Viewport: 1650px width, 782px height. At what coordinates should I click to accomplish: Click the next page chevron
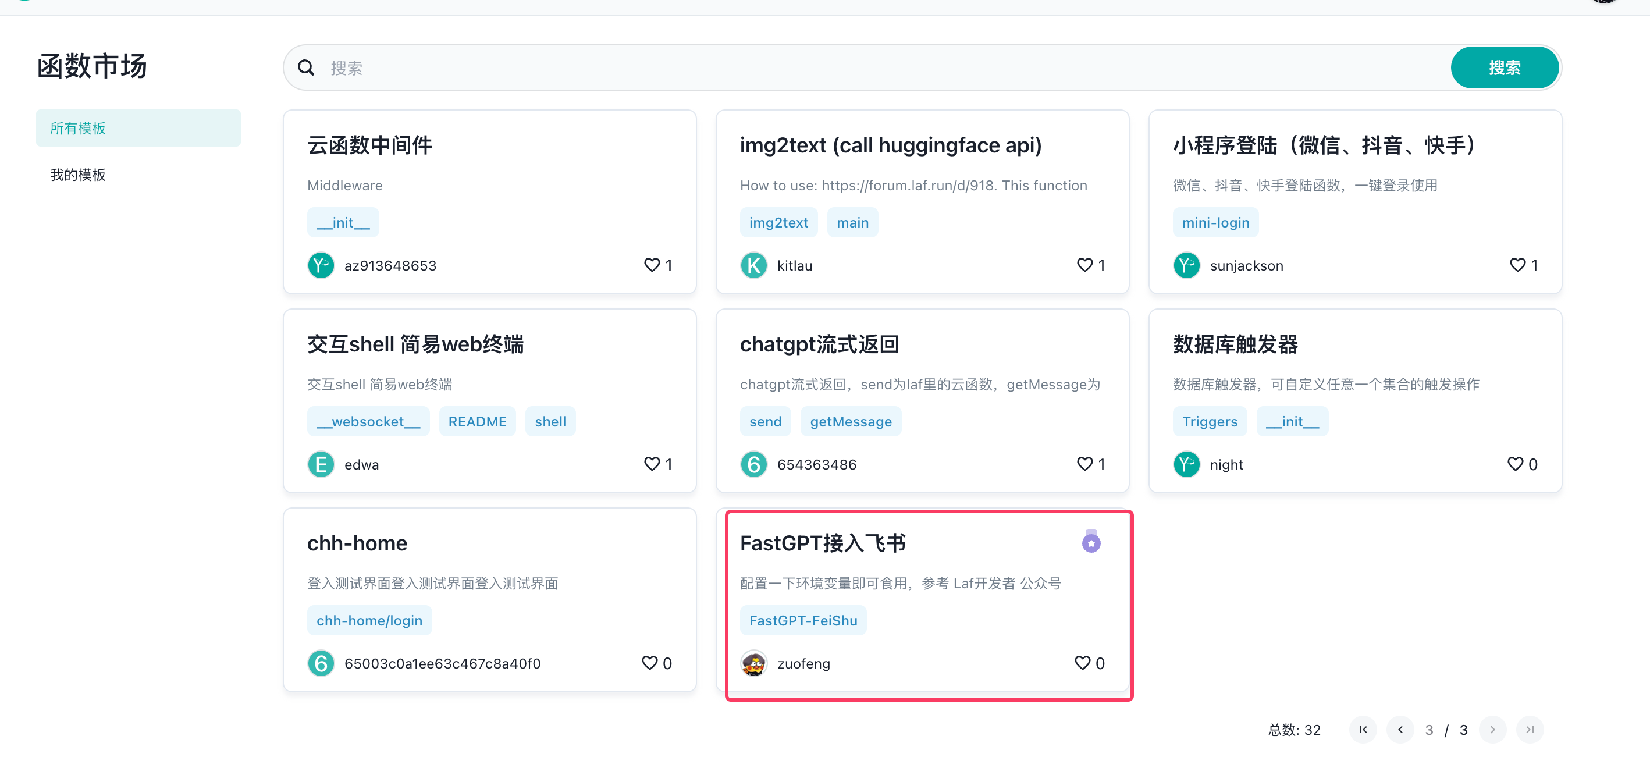tap(1492, 730)
